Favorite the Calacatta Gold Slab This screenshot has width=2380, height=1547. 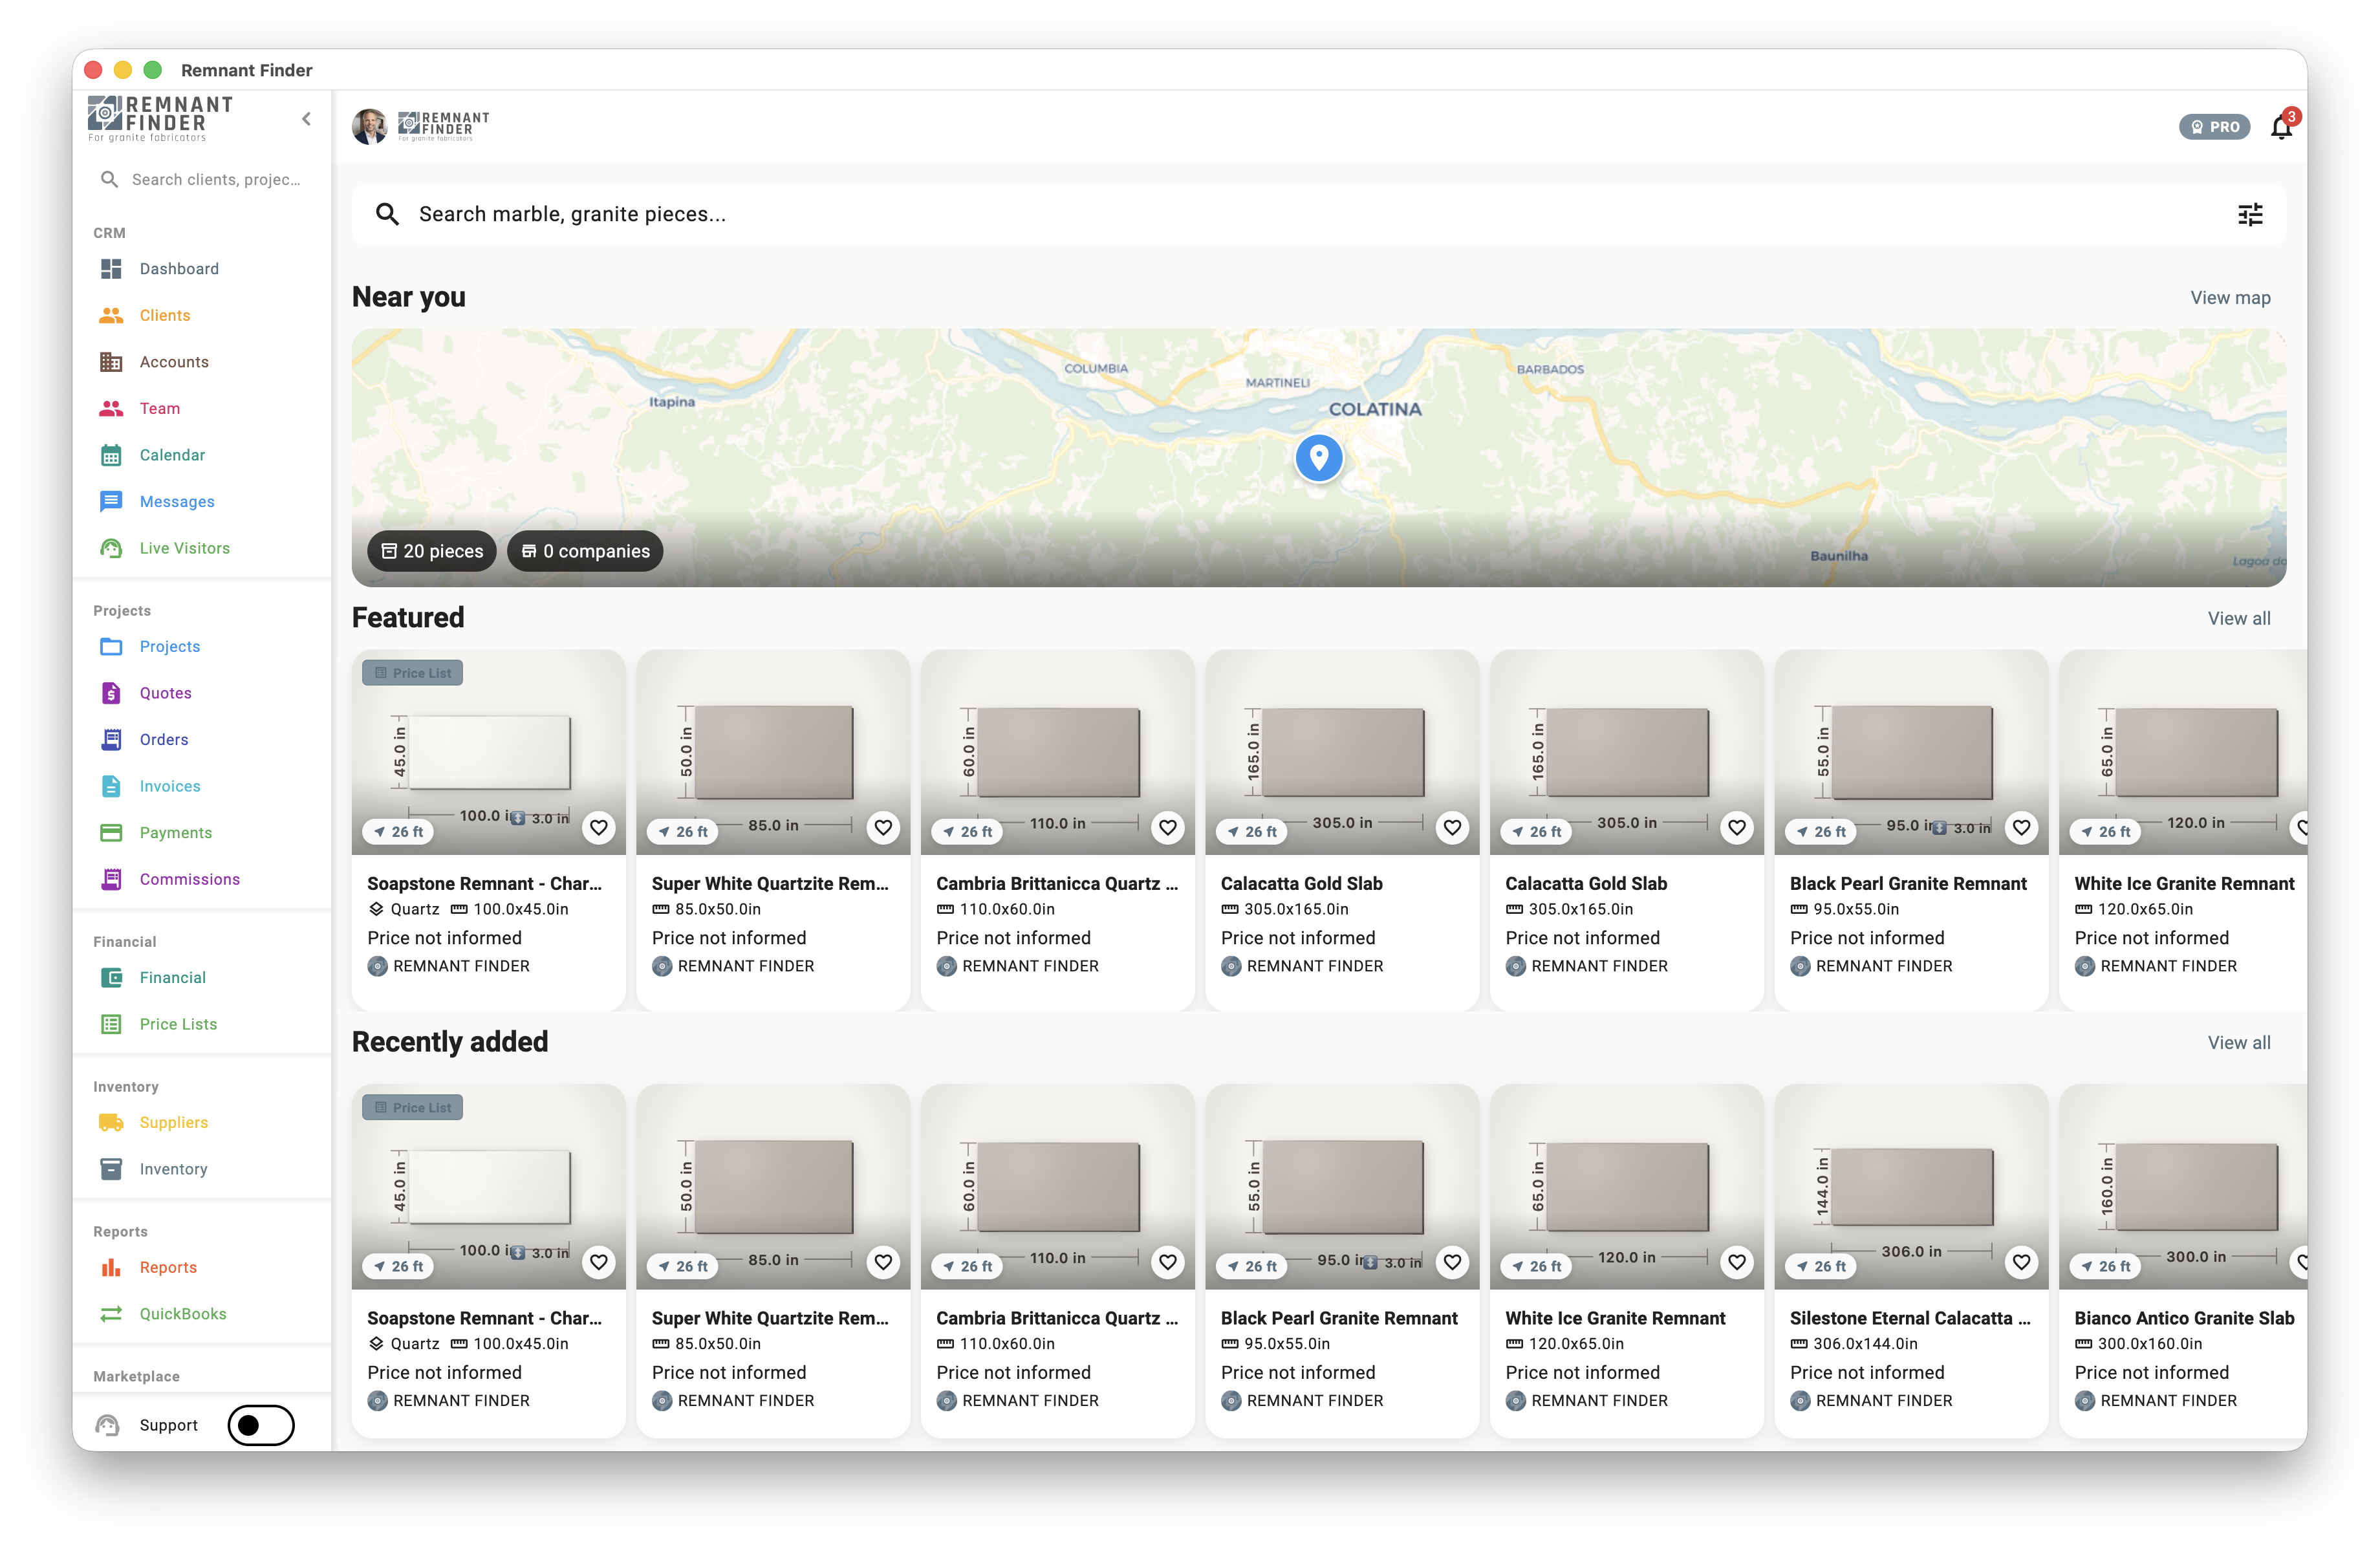[x=1452, y=828]
